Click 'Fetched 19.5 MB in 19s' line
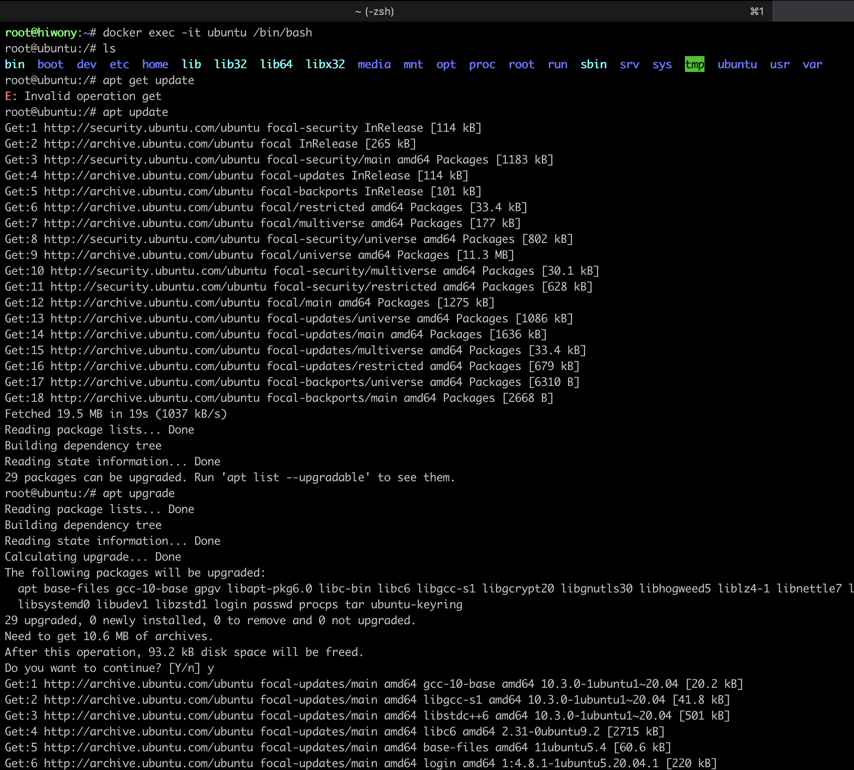The width and height of the screenshot is (854, 770). coord(116,414)
